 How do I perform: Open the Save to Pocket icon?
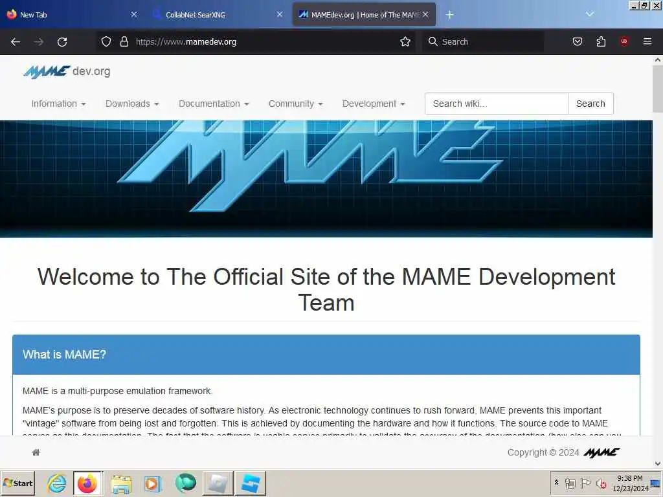coord(578,41)
